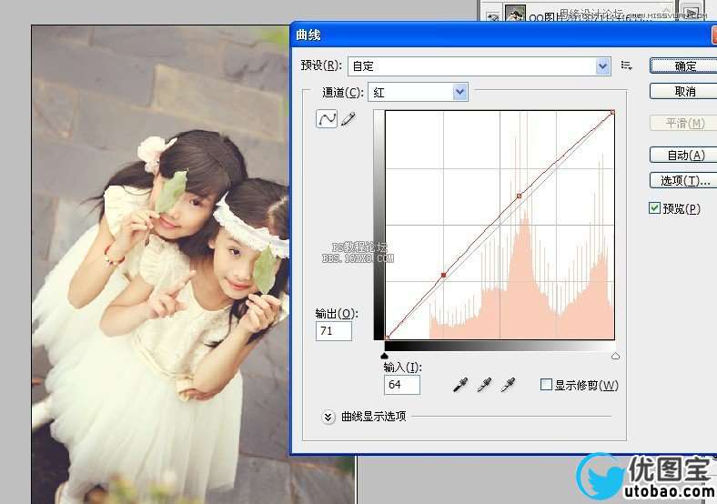Select the top-right curve endpoint

coord(612,112)
